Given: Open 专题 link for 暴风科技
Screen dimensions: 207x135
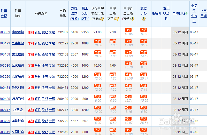Looking at the screenshot, I should click(52, 88).
